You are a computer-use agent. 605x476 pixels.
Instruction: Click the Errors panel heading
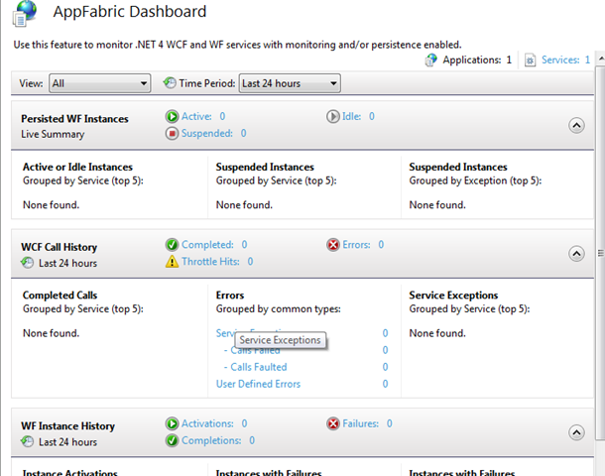[x=230, y=296]
